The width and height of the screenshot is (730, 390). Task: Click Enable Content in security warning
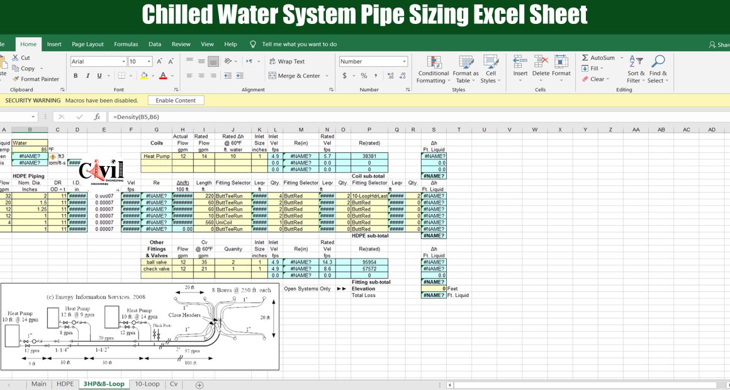tap(176, 101)
